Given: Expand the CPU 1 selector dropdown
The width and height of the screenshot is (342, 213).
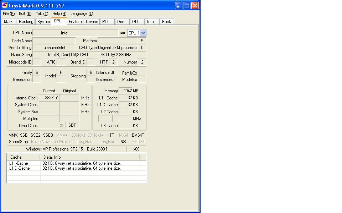Looking at the screenshot, I should click(143, 33).
